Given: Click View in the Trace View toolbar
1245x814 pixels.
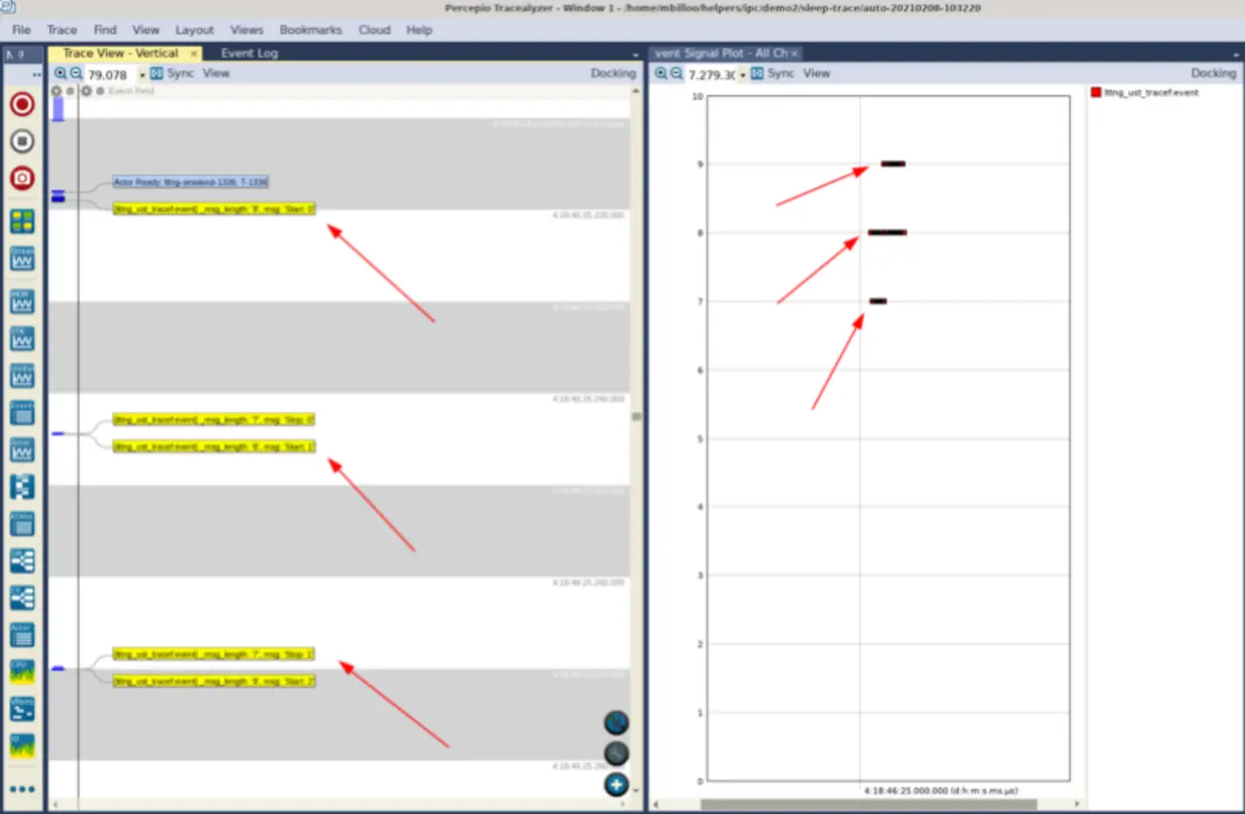Looking at the screenshot, I should point(216,74).
